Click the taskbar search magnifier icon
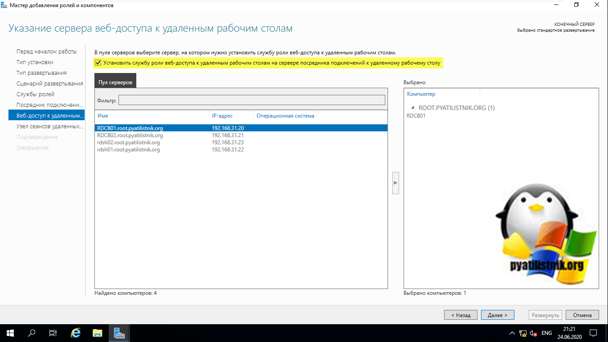This screenshot has height=342, width=608. point(32,333)
